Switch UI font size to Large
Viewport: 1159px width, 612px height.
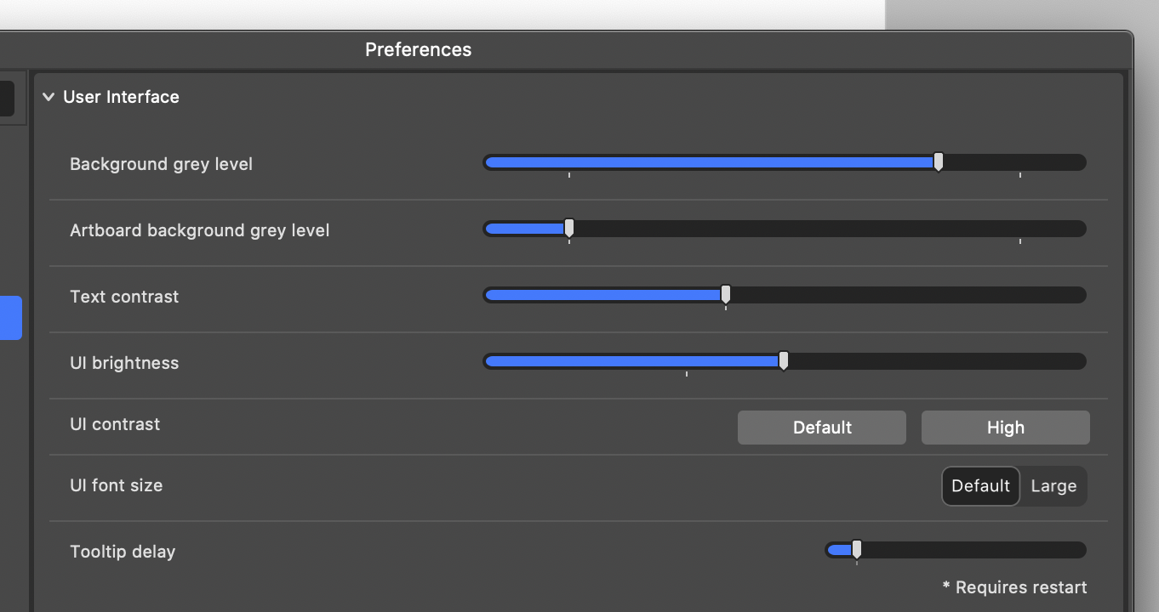tap(1053, 486)
